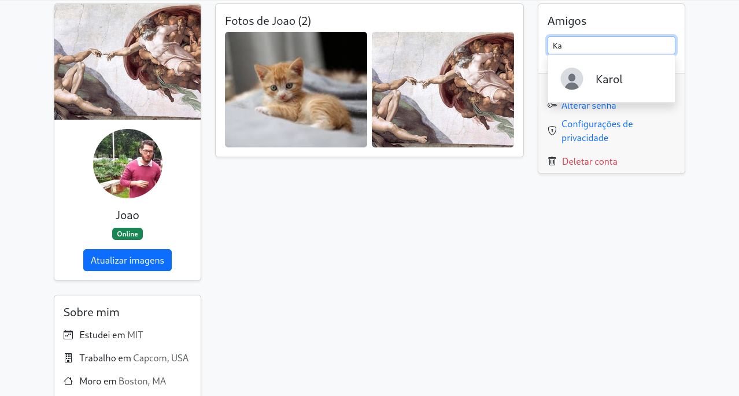Focus the Amigos search field
739x396 pixels.
tap(611, 46)
